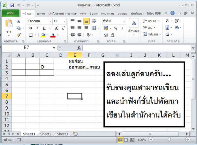The width and height of the screenshot is (197, 145).
Task: Insert a new worksheet tab icon
Action: point(75,134)
